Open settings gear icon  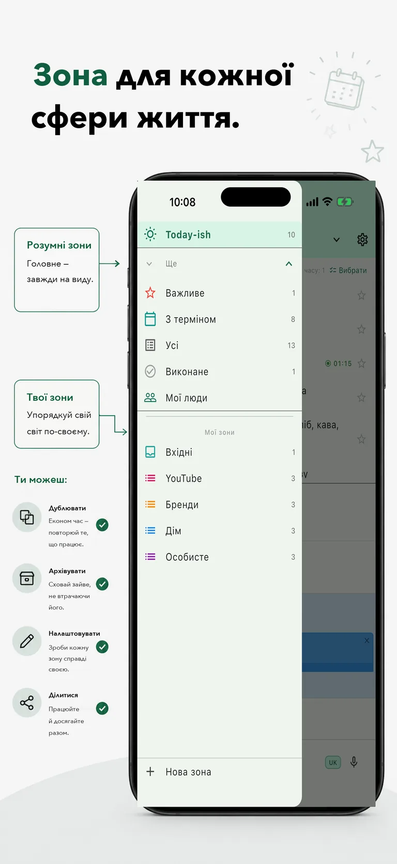pyautogui.click(x=362, y=240)
